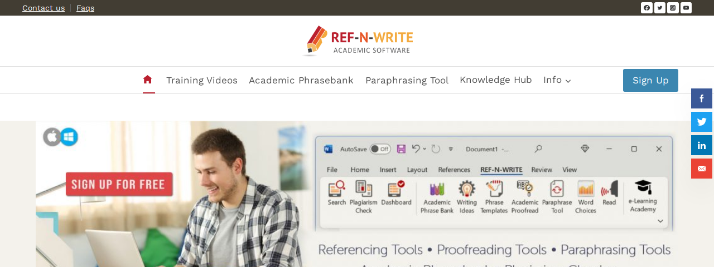
Task: Open the Faqs link
Action: click(x=85, y=8)
